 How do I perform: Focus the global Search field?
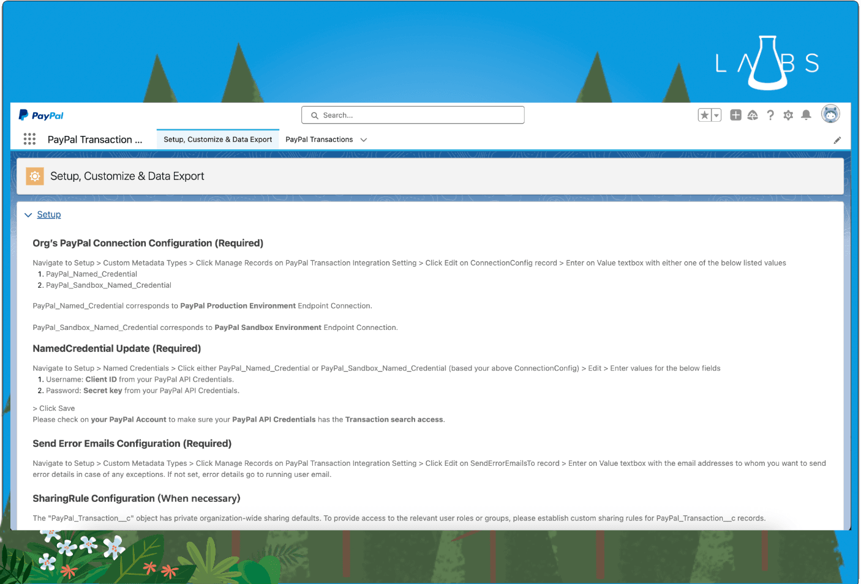(x=413, y=115)
